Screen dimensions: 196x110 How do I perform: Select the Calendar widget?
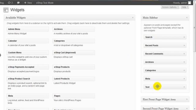(28, 41)
